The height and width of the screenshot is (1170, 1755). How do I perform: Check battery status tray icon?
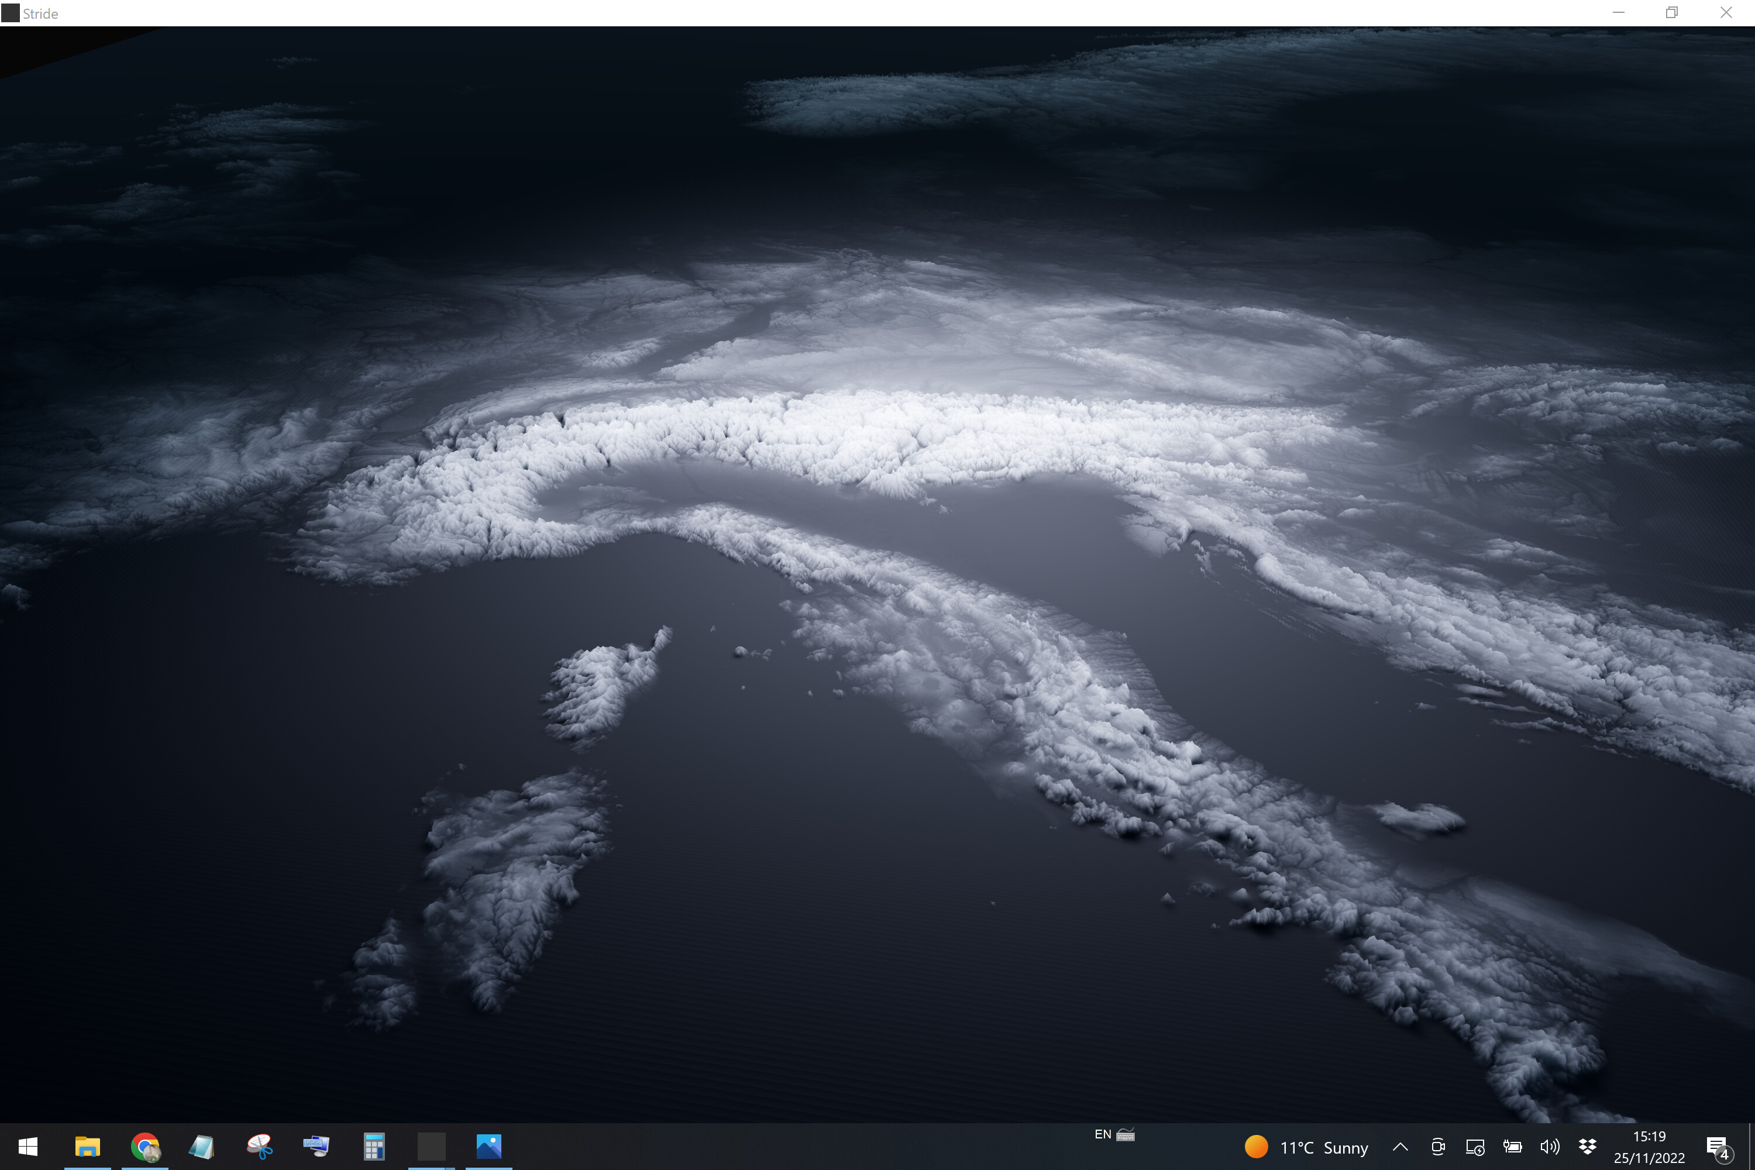1512,1147
